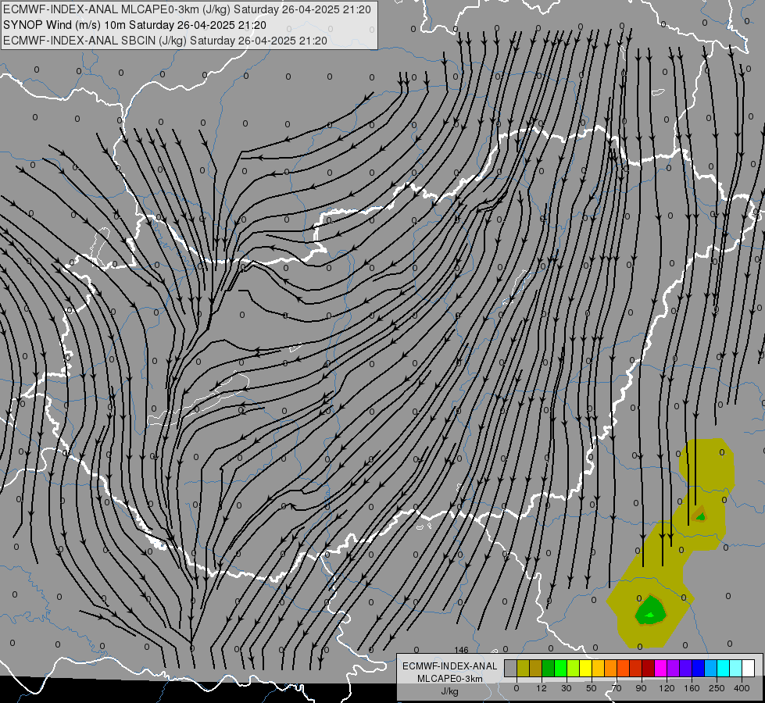The width and height of the screenshot is (765, 703).
Task: Click the SYNOP Wind 10m title line
Action: [x=134, y=25]
